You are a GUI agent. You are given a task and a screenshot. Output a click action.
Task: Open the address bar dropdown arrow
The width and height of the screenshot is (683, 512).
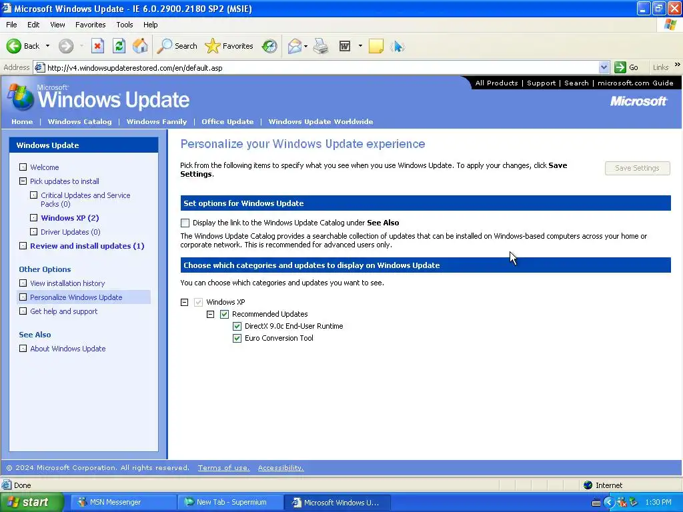tap(604, 67)
